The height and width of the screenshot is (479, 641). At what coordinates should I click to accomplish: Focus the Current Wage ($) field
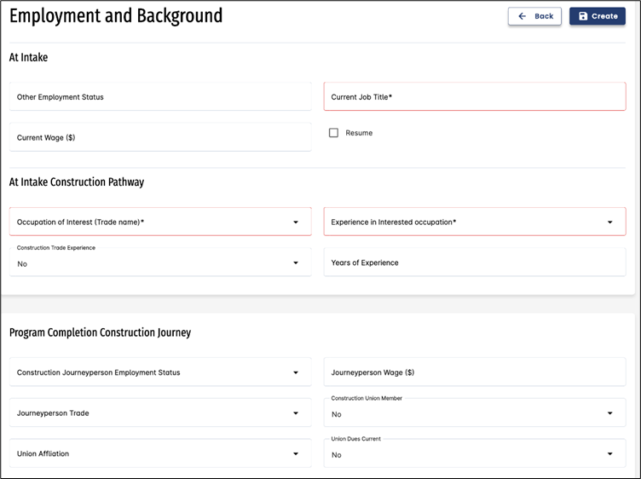pyautogui.click(x=160, y=137)
